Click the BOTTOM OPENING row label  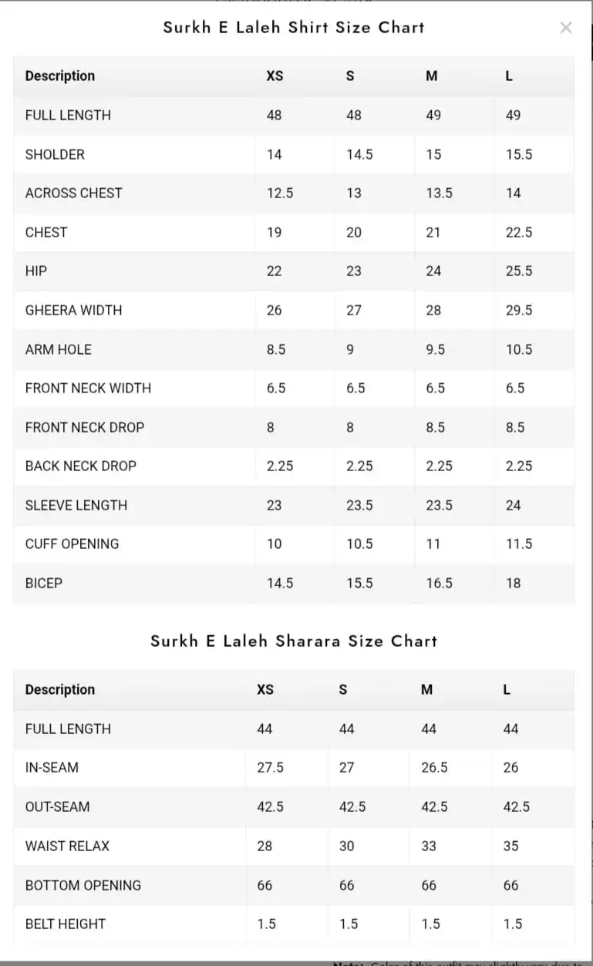click(83, 885)
